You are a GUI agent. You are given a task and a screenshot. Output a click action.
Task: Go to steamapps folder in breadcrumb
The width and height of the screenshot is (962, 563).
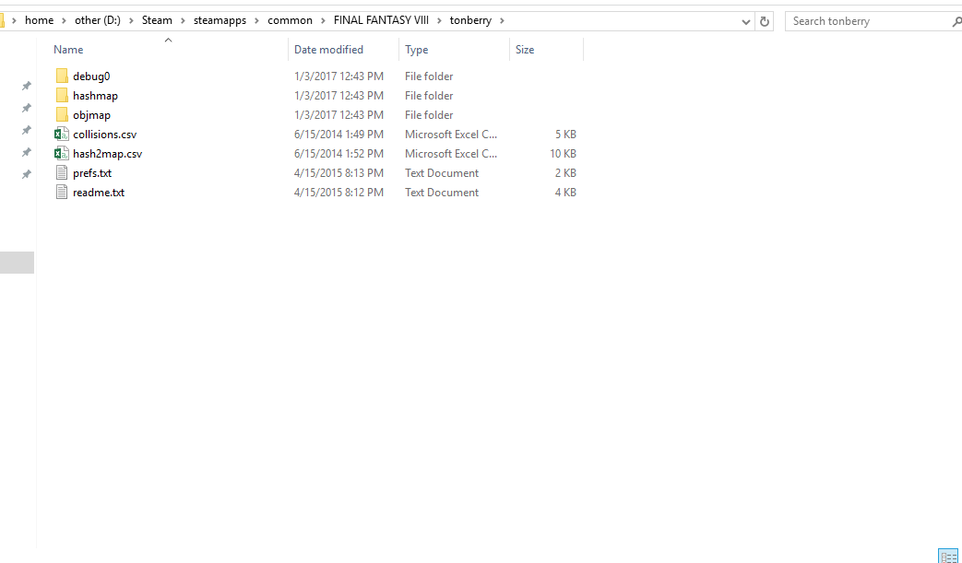(220, 20)
